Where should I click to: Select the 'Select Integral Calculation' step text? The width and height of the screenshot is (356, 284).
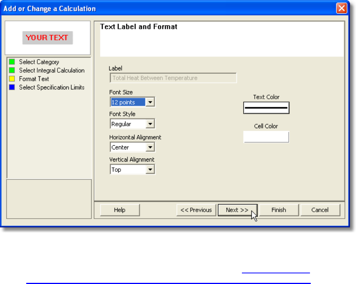tap(52, 70)
